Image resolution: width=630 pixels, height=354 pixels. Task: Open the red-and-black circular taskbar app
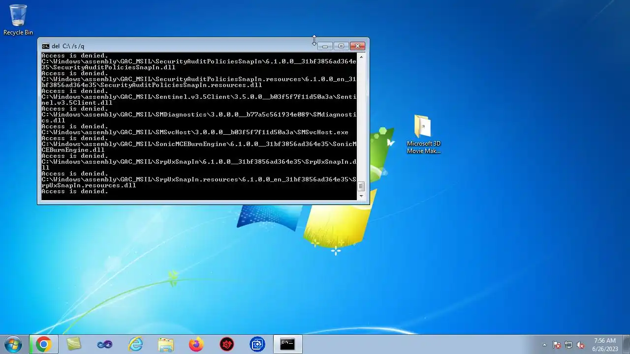pos(226,345)
